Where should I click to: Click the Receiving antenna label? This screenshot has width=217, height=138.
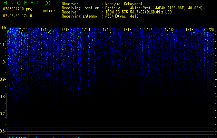[79, 16]
